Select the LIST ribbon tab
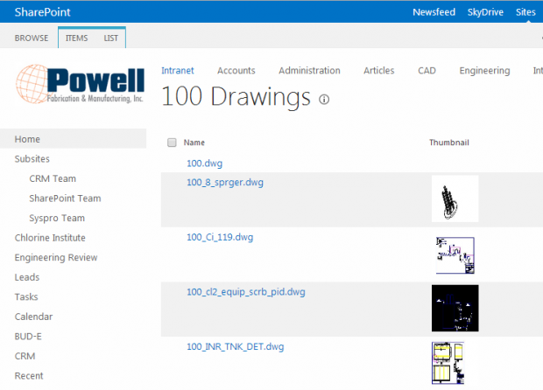The height and width of the screenshot is (390, 543). point(110,38)
